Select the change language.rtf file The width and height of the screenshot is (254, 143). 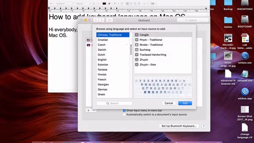click(x=245, y=131)
